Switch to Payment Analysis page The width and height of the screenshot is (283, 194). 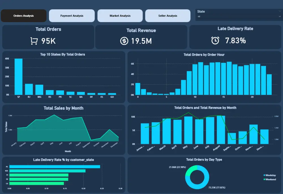(x=72, y=16)
